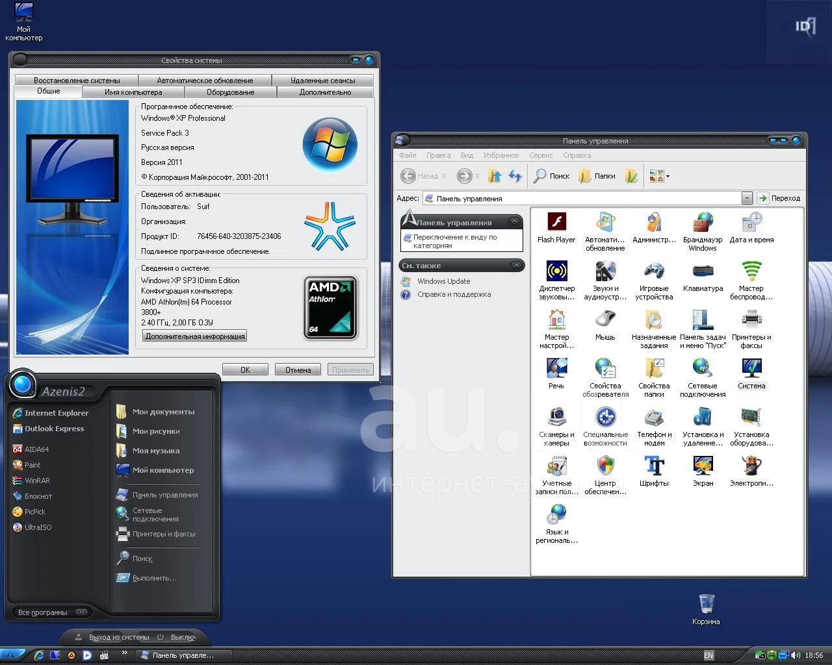Switch to the Дополнительно tab

click(326, 92)
